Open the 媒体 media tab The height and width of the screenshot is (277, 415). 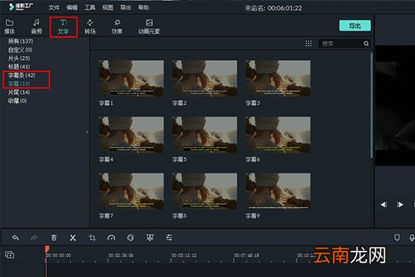(x=9, y=26)
